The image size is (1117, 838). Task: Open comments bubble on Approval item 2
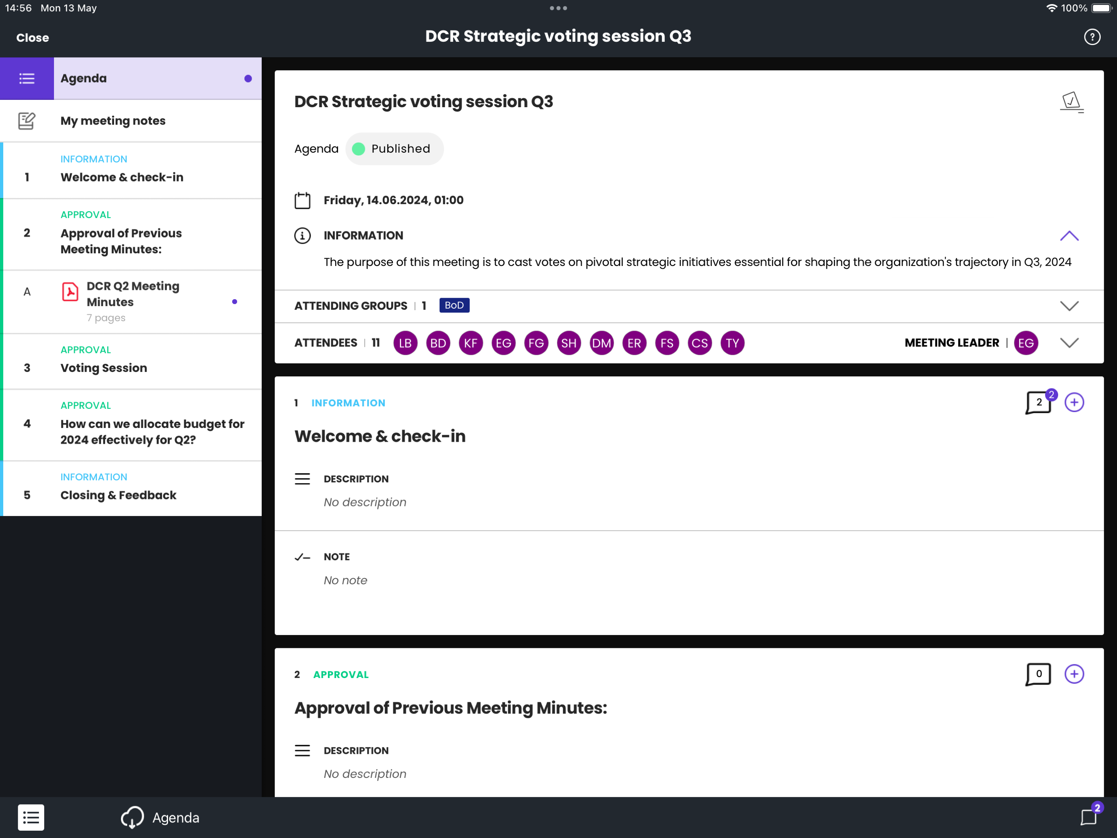click(x=1038, y=674)
